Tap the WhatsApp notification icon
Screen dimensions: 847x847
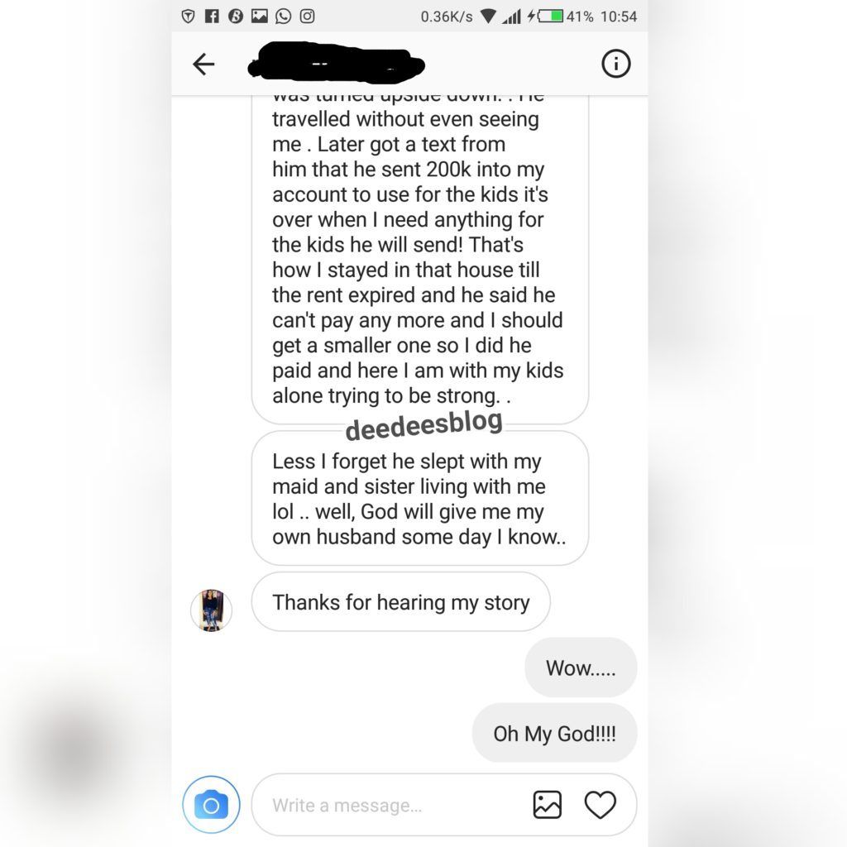tap(283, 17)
